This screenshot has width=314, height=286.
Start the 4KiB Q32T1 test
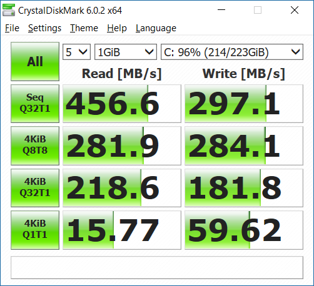(35, 188)
